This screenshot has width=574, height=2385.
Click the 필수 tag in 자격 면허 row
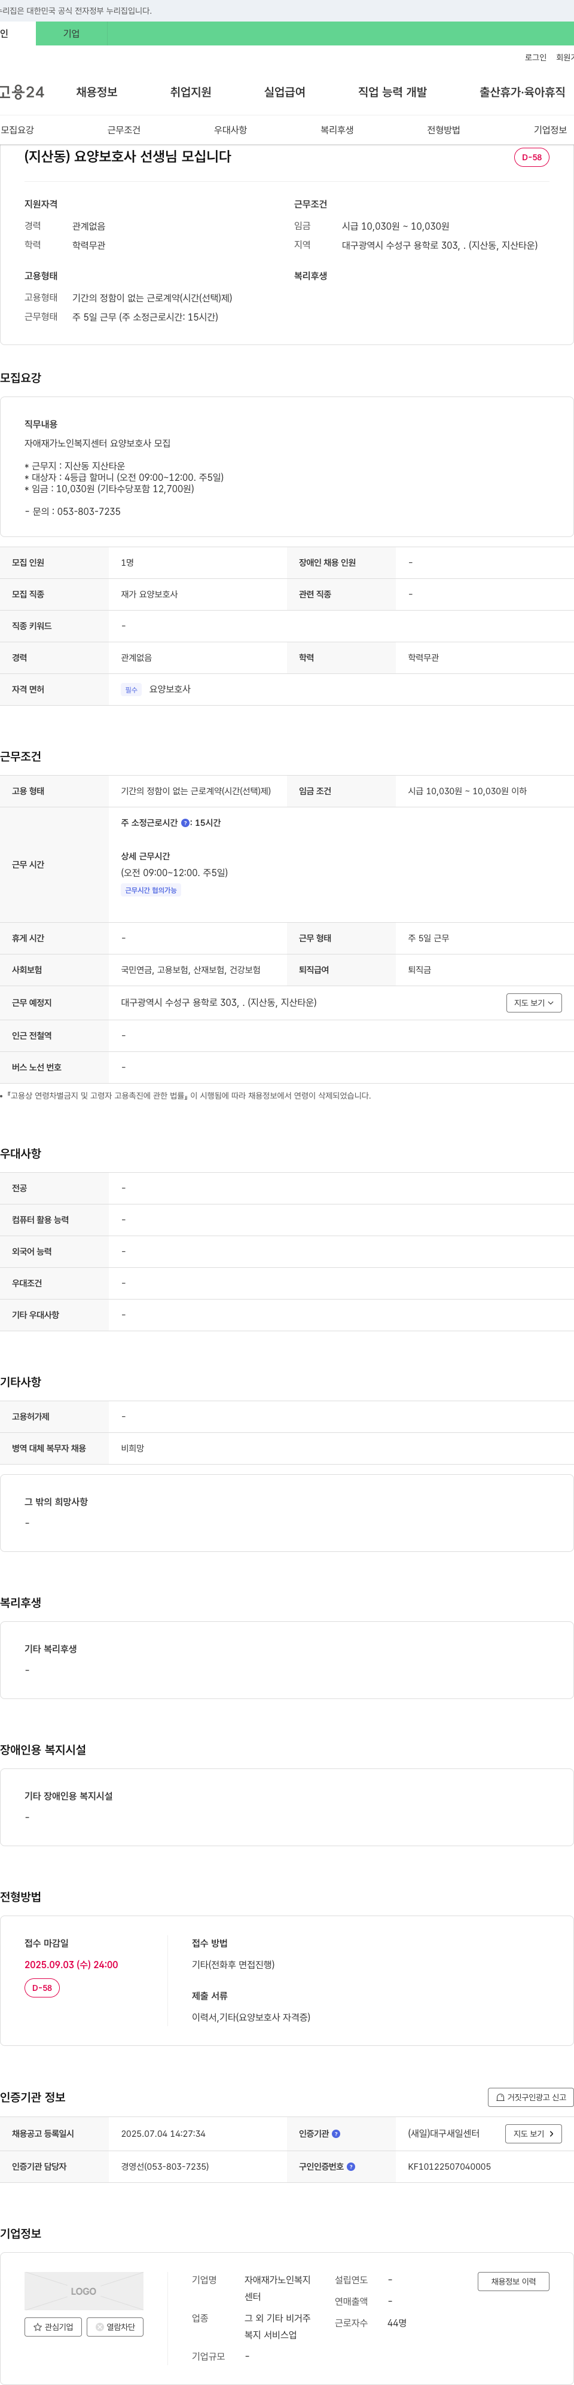click(x=130, y=690)
